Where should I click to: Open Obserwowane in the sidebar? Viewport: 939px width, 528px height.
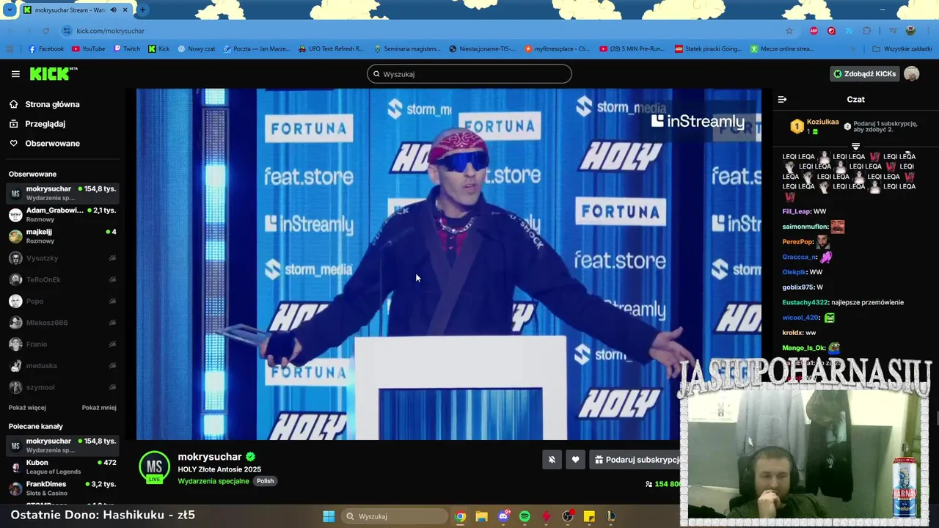click(52, 143)
